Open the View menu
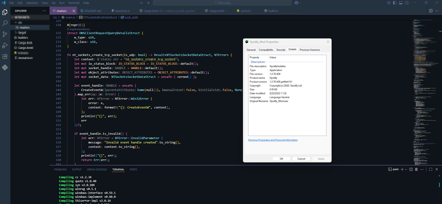Screen dimensions: 442x204 coord(45,3)
